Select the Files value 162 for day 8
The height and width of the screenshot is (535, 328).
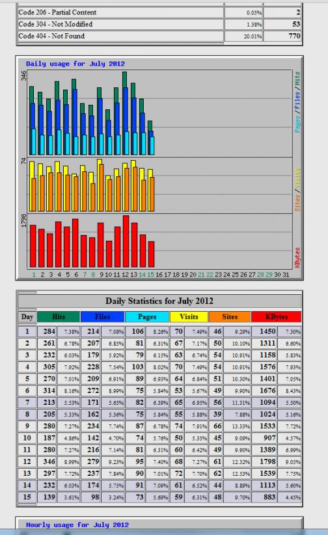[93, 414]
